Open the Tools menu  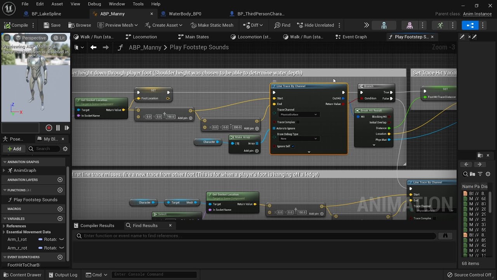point(138,4)
